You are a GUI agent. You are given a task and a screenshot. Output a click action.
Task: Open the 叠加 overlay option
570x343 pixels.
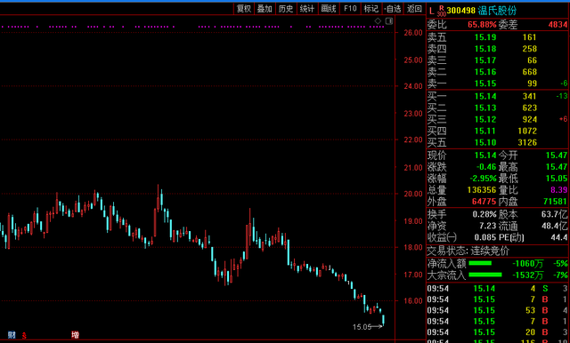265,9
